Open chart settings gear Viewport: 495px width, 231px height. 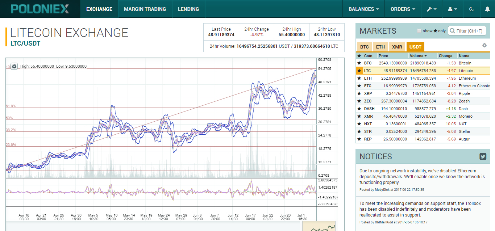pos(14,66)
